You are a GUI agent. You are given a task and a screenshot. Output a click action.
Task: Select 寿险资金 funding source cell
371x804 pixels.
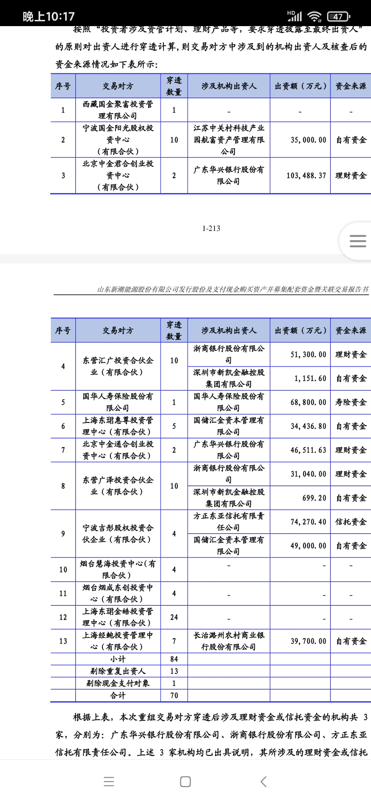coord(351,402)
